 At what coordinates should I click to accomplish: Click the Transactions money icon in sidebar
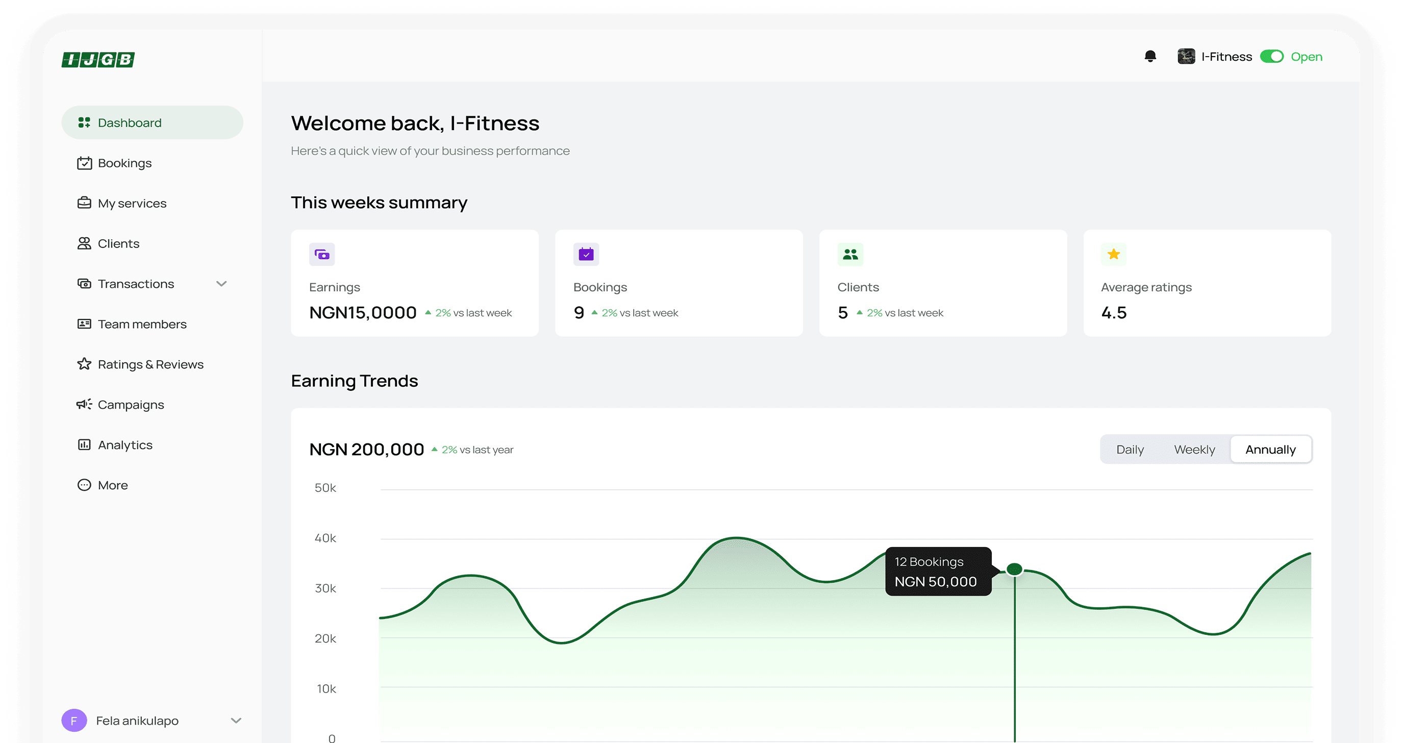[84, 284]
